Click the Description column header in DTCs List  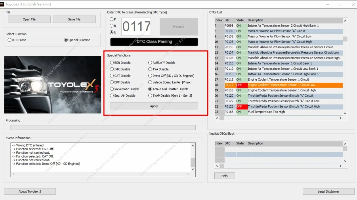coord(295,20)
